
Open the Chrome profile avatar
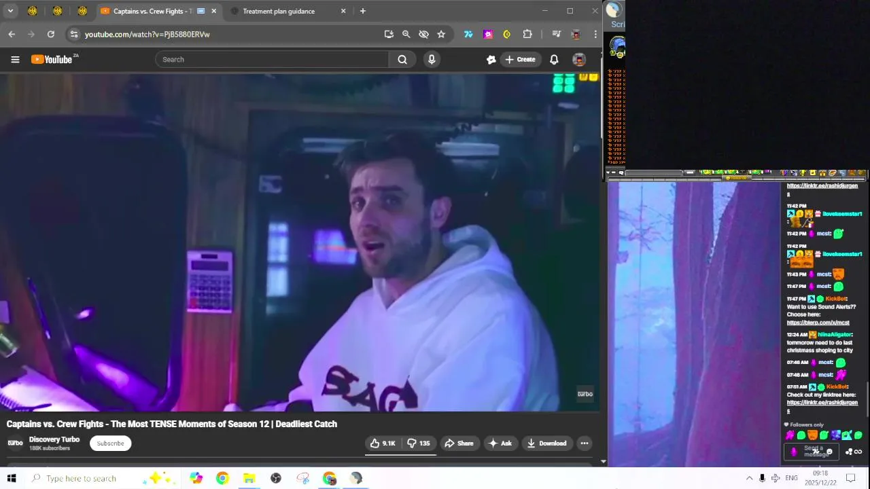click(576, 34)
